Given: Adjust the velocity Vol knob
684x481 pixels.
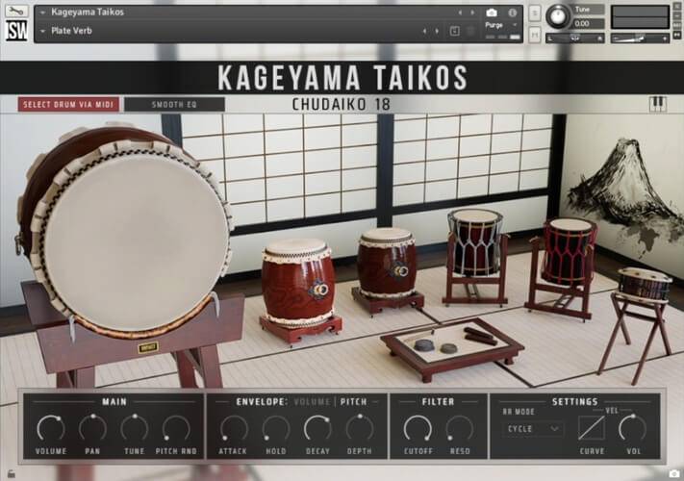Looking at the screenshot, I should [632, 428].
